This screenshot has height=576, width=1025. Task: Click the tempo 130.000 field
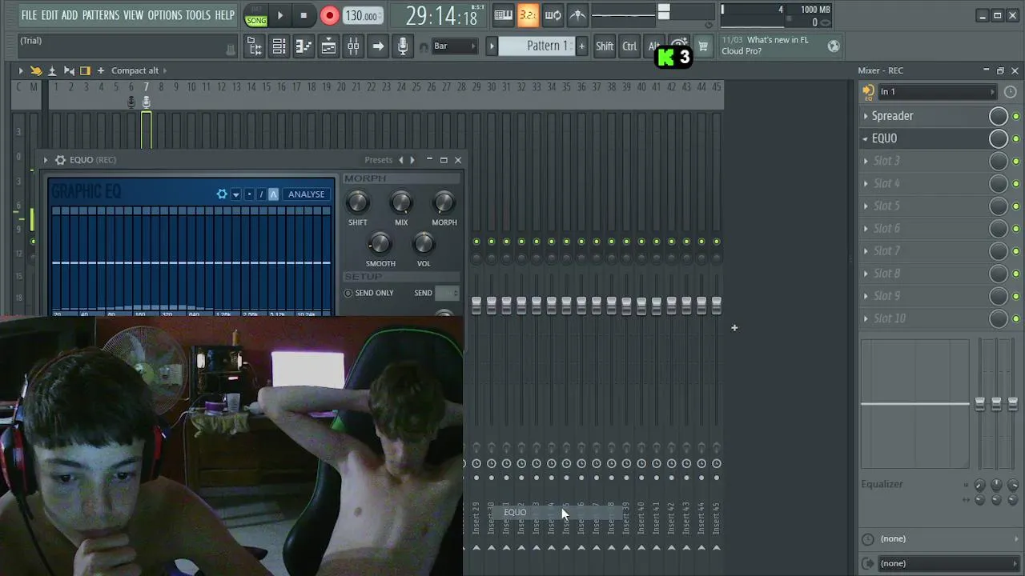pos(362,16)
